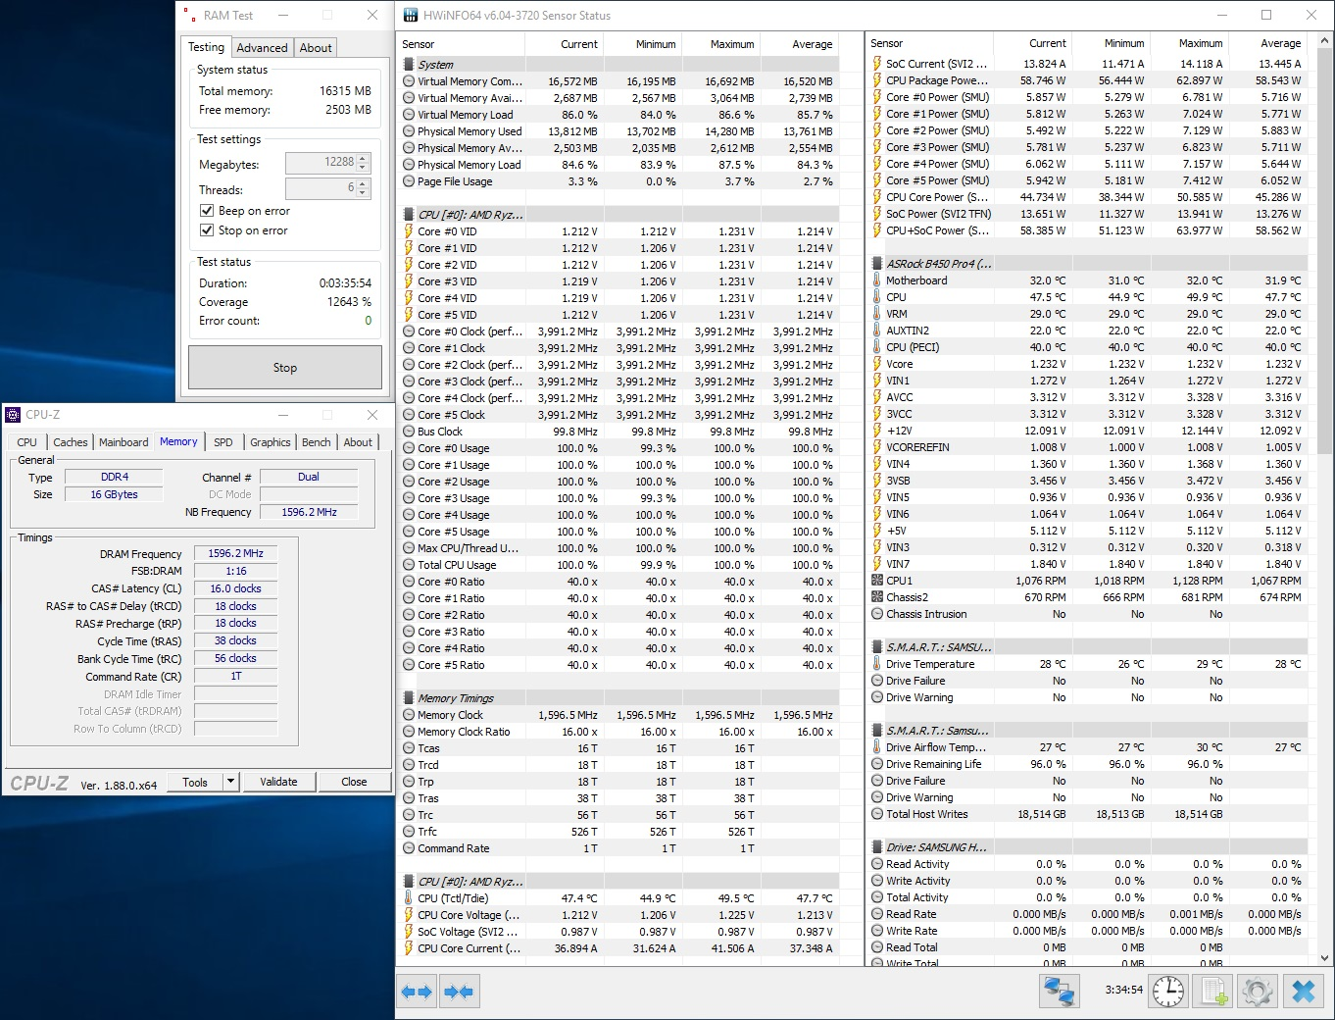Click the Bus Clock circle icon
Screen dimensions: 1335x1020
[x=409, y=432]
